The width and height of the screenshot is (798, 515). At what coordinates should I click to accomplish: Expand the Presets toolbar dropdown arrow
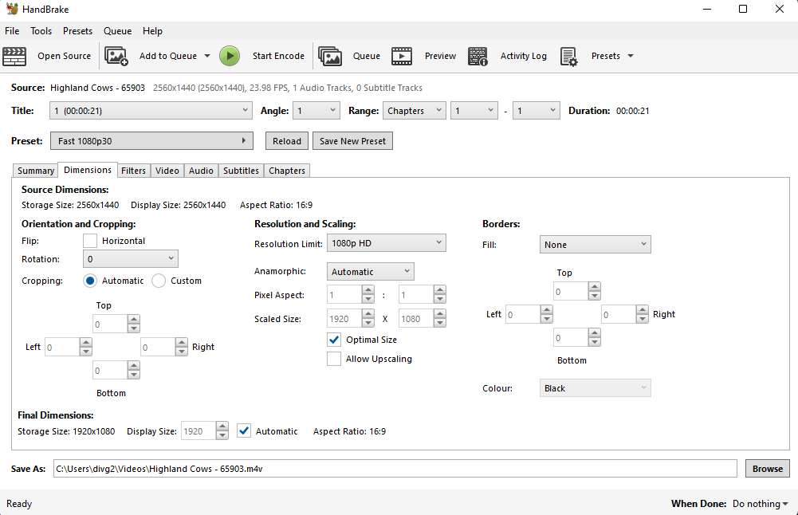click(x=631, y=56)
